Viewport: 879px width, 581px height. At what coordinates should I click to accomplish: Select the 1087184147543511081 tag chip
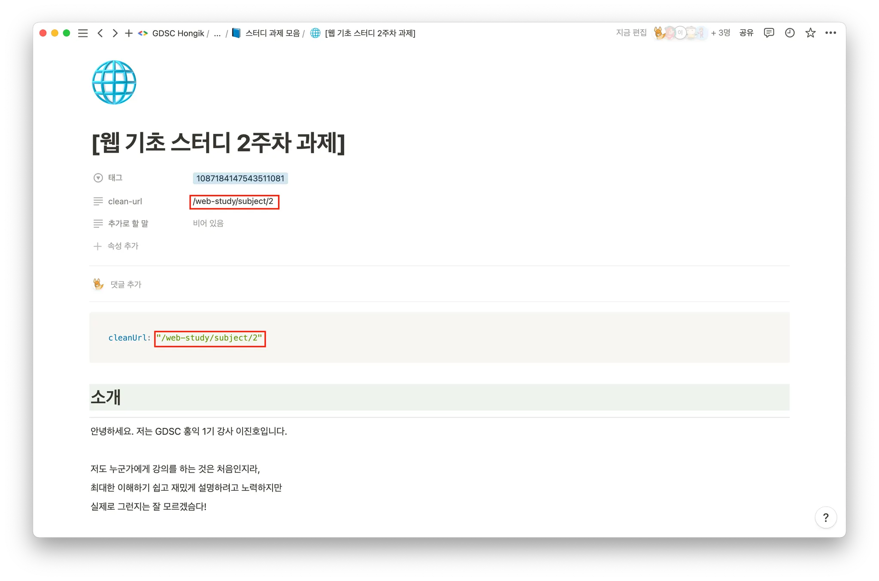click(240, 178)
